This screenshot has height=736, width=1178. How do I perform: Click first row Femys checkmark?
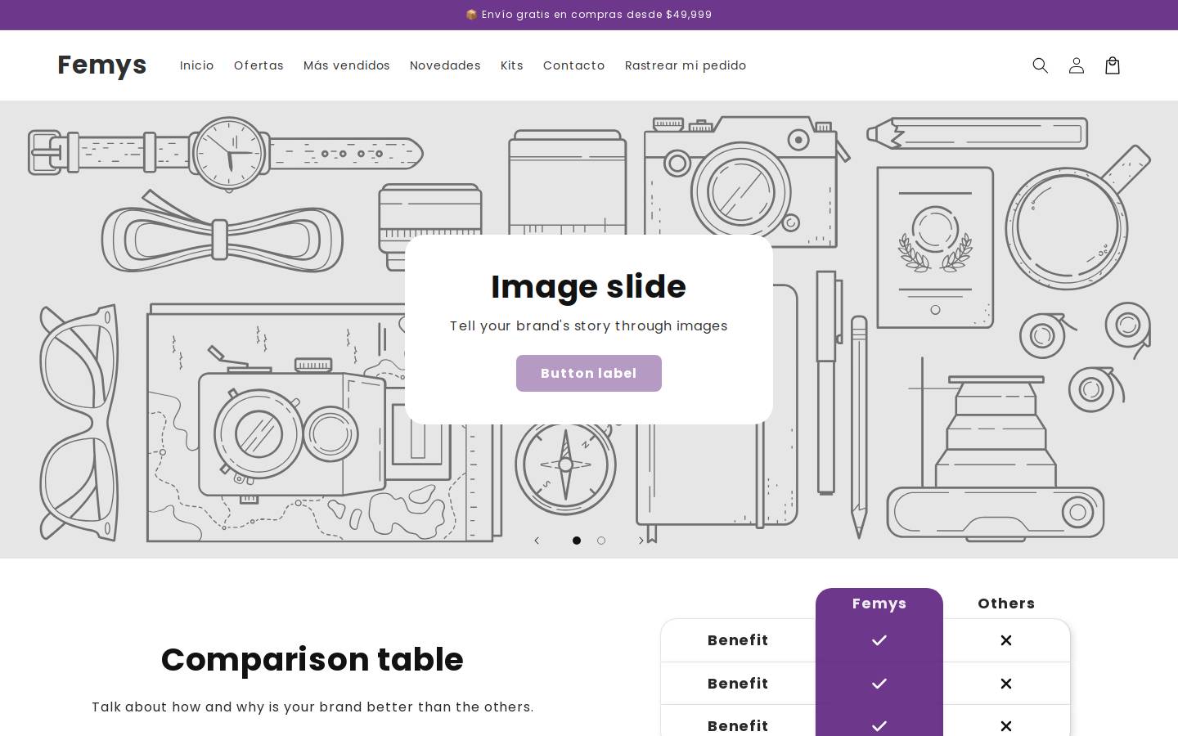click(x=879, y=640)
